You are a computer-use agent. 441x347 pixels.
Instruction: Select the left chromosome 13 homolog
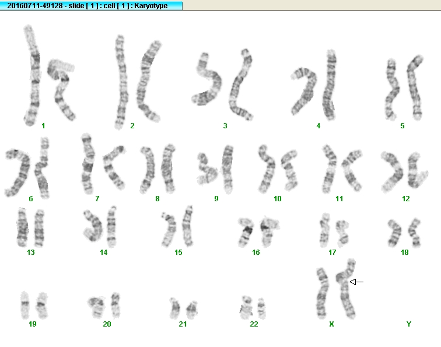pyautogui.click(x=22, y=228)
